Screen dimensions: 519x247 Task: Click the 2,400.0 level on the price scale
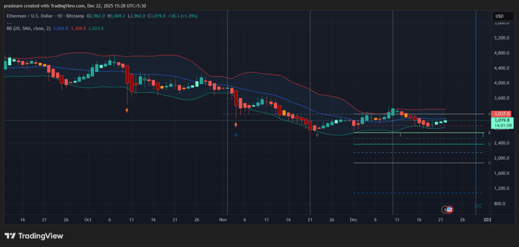tap(501, 143)
